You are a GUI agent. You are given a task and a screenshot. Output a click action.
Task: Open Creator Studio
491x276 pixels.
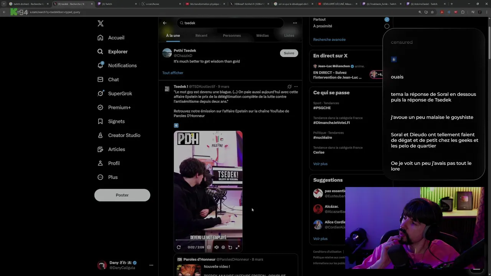pos(119,135)
